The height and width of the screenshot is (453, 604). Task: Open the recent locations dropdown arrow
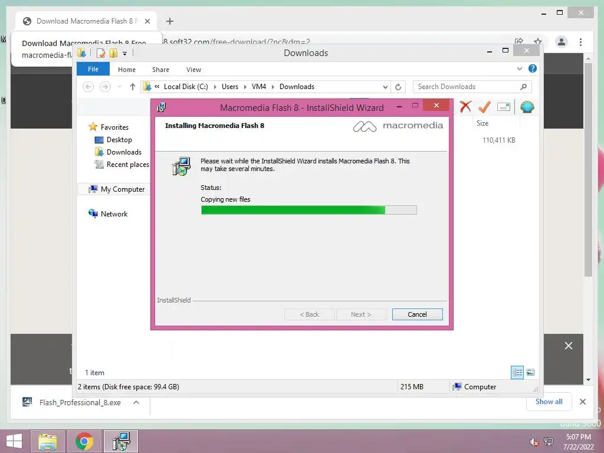(x=119, y=87)
